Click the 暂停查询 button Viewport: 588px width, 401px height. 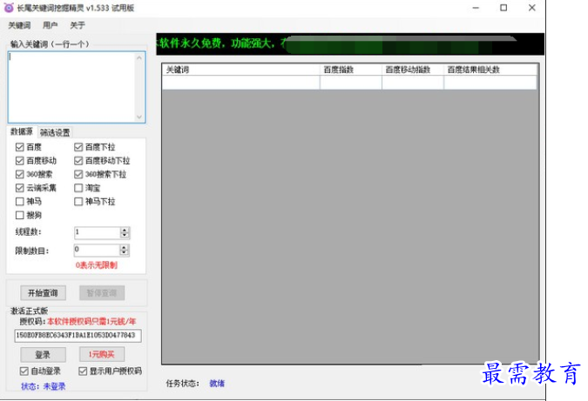(102, 293)
